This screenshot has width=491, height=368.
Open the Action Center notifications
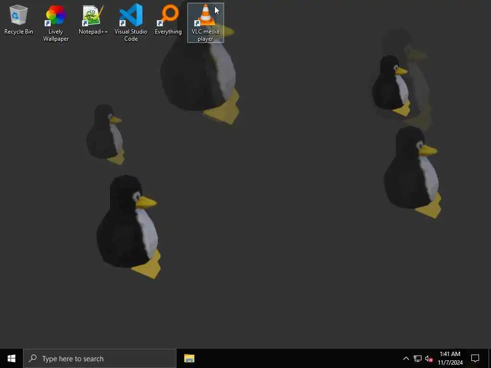475,358
